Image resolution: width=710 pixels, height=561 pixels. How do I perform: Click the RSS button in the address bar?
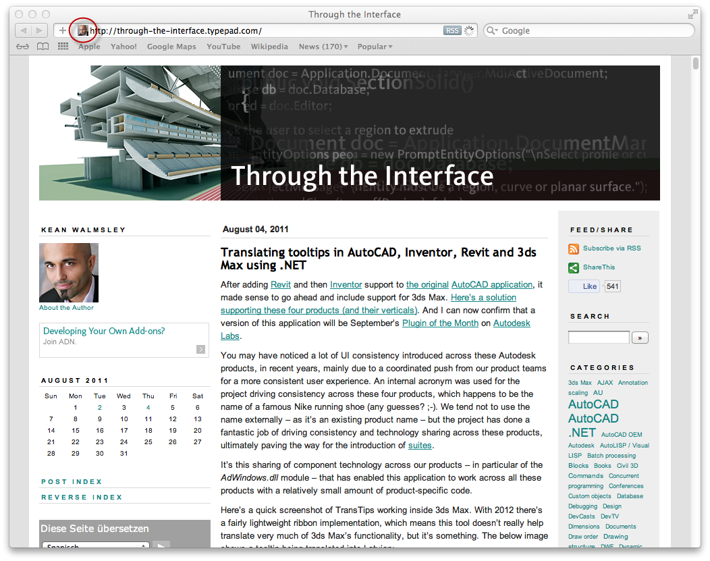pos(452,30)
